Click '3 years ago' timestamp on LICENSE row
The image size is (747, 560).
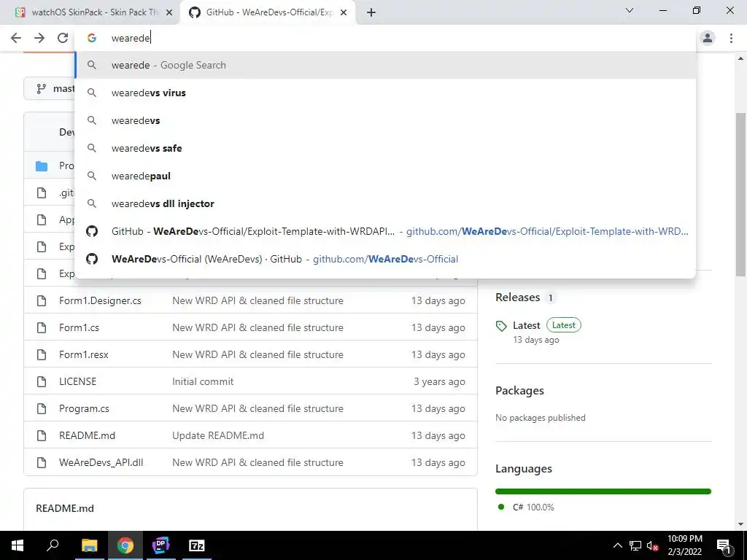pyautogui.click(x=439, y=381)
